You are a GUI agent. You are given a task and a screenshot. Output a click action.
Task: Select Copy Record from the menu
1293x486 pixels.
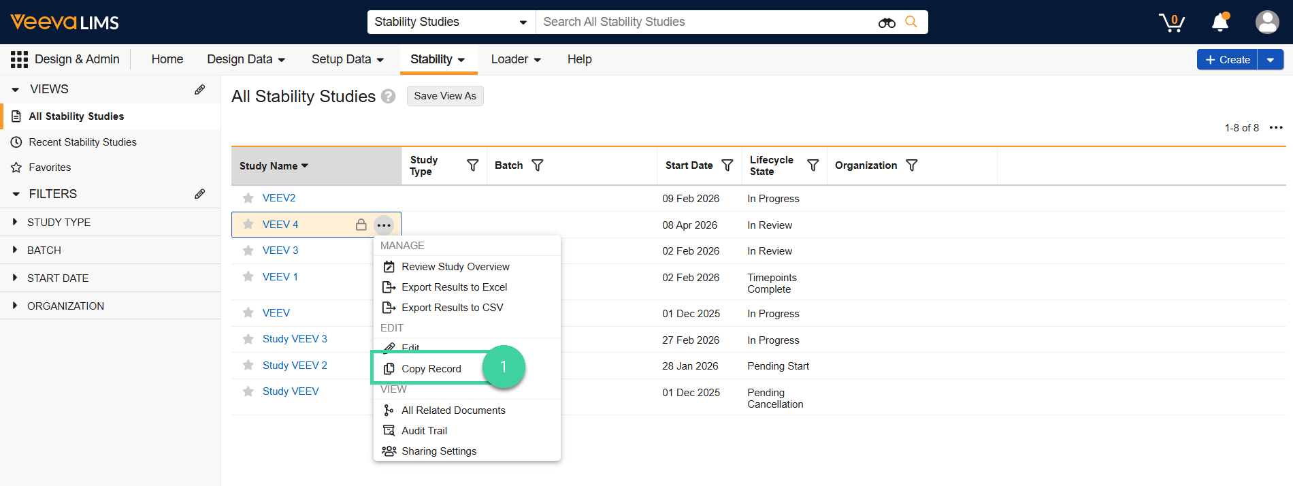[x=431, y=369]
